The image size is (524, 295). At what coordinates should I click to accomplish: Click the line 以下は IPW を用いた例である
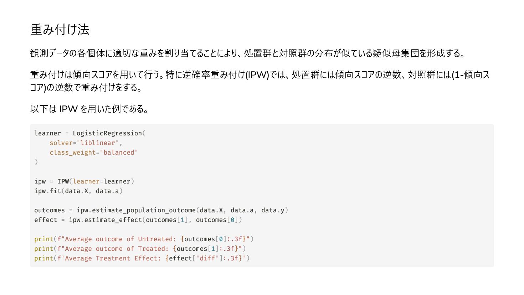89,109
